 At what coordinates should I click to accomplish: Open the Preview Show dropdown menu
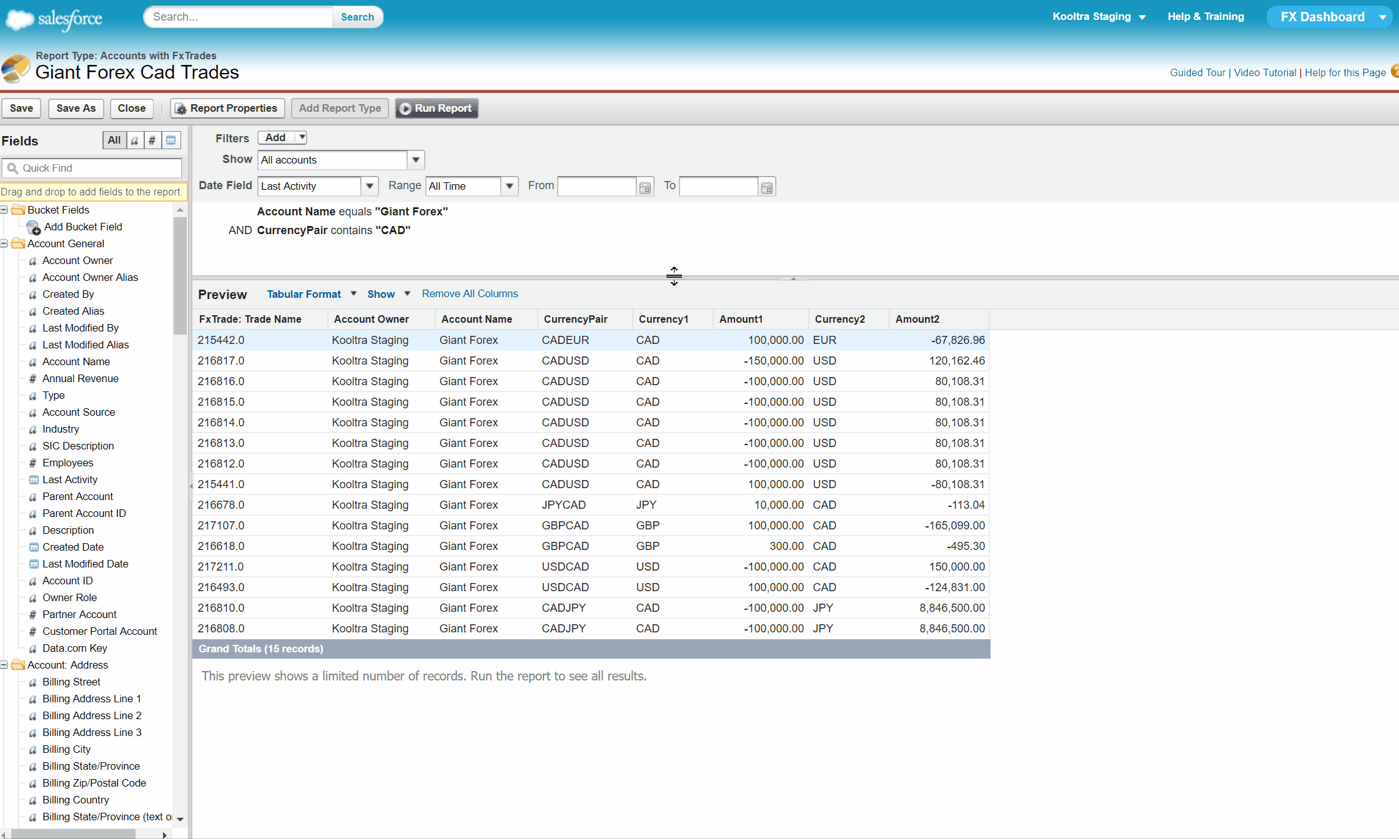tap(388, 294)
